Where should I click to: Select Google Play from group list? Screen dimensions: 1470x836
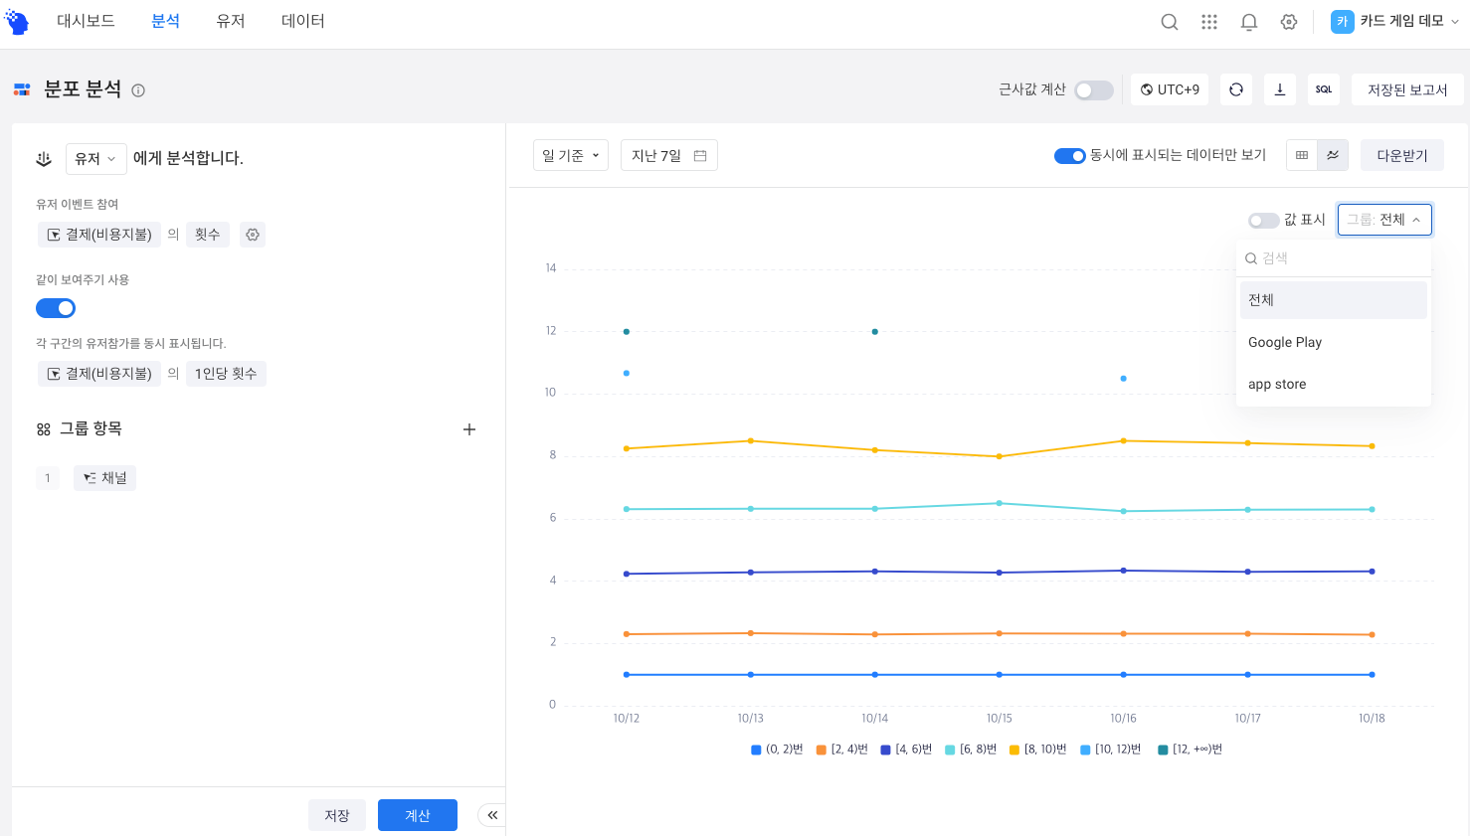tap(1285, 342)
